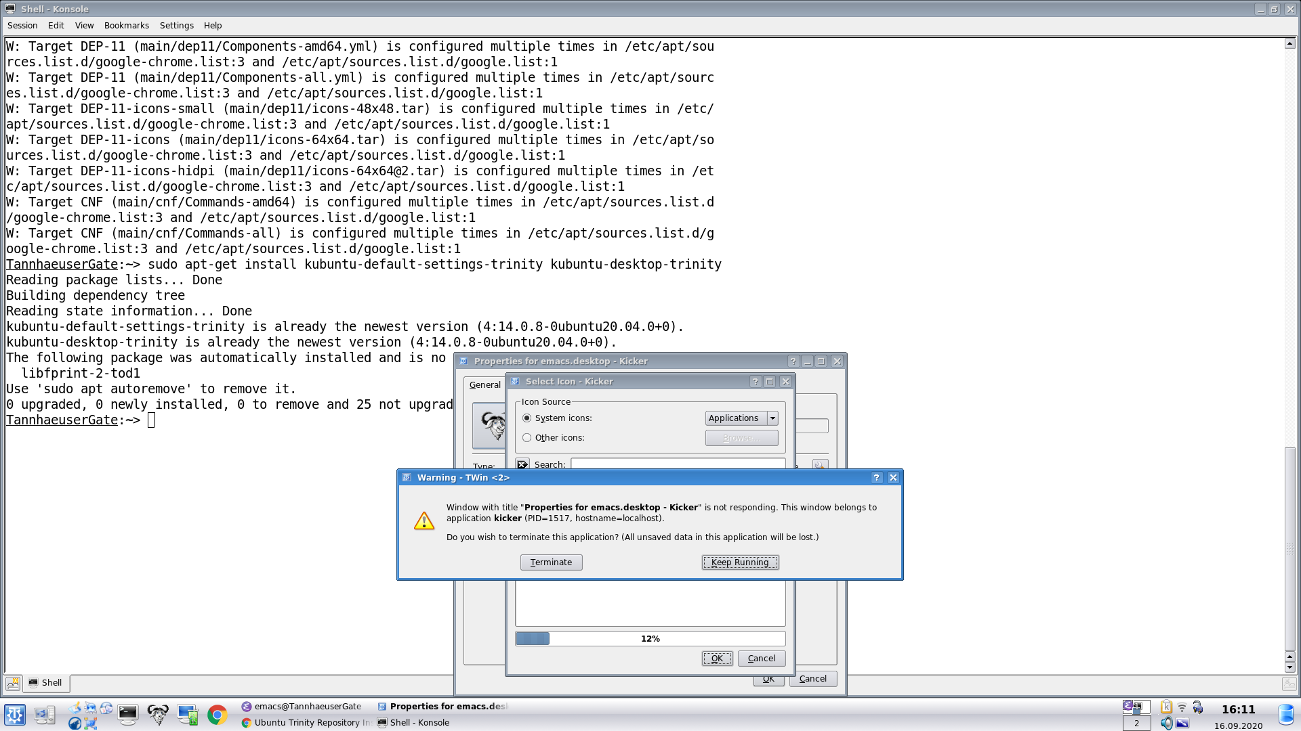Click the wrench icon in Properties dialog
Screen dimensions: 1301x731
(820, 465)
